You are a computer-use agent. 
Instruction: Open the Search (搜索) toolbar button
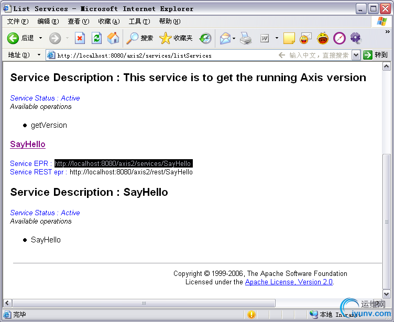[x=139, y=38]
